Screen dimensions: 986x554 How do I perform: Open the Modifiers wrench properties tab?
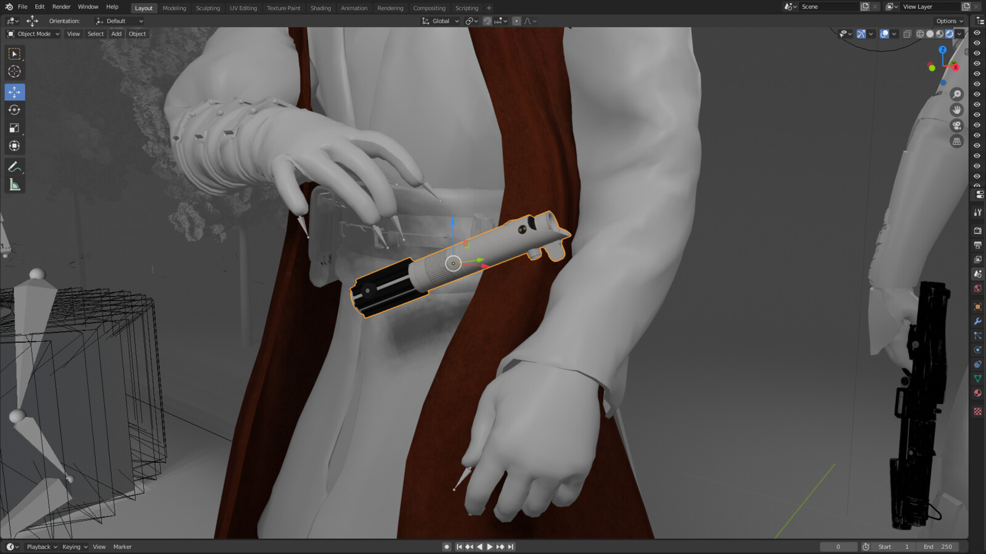[977, 321]
